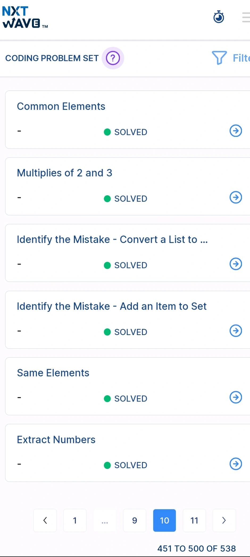Jump to page 1
Viewport: 250px width, 557px height.
75,520
